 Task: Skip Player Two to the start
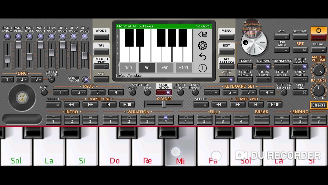coord(256,105)
